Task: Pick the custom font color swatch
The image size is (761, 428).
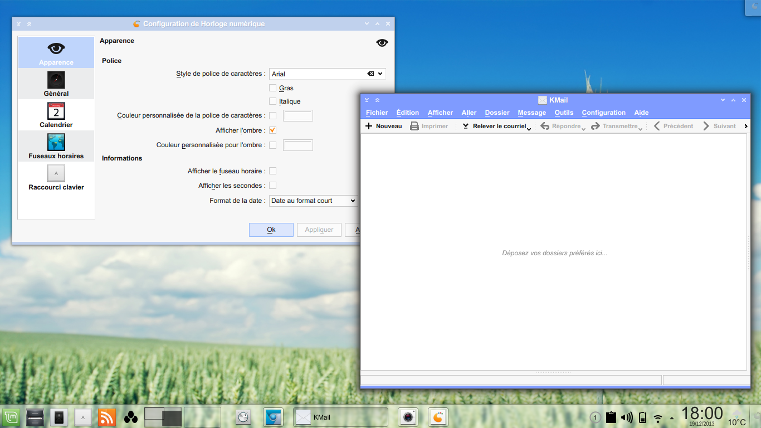Action: tap(298, 115)
